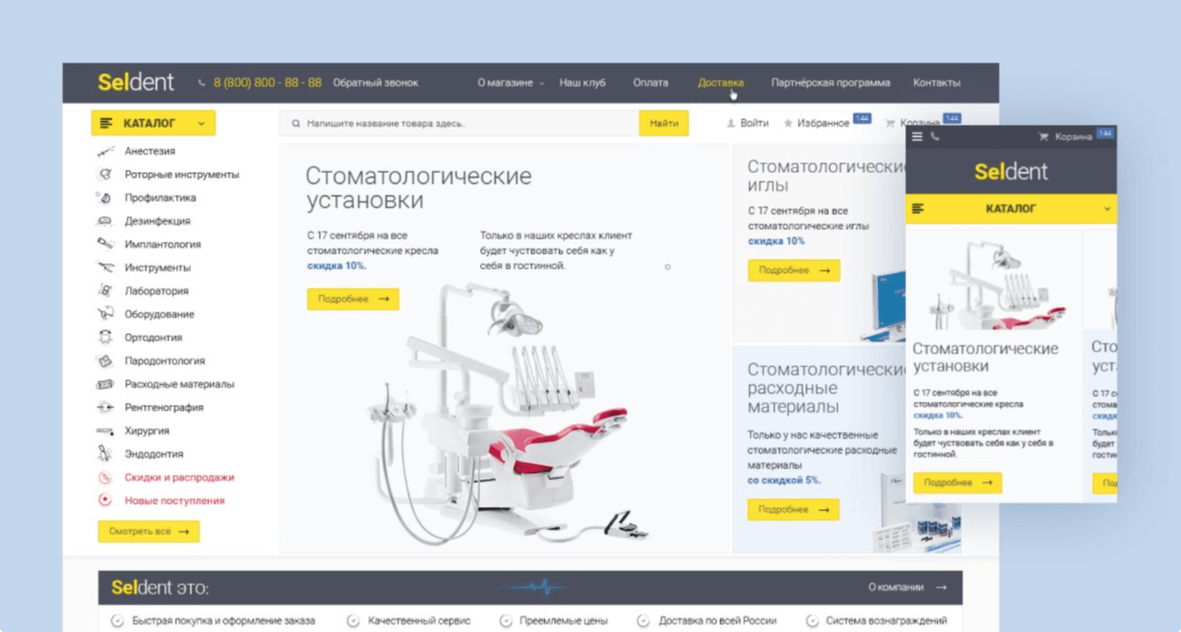Click the star icon beside Избранное
This screenshot has height=632, width=1181.
pos(788,123)
